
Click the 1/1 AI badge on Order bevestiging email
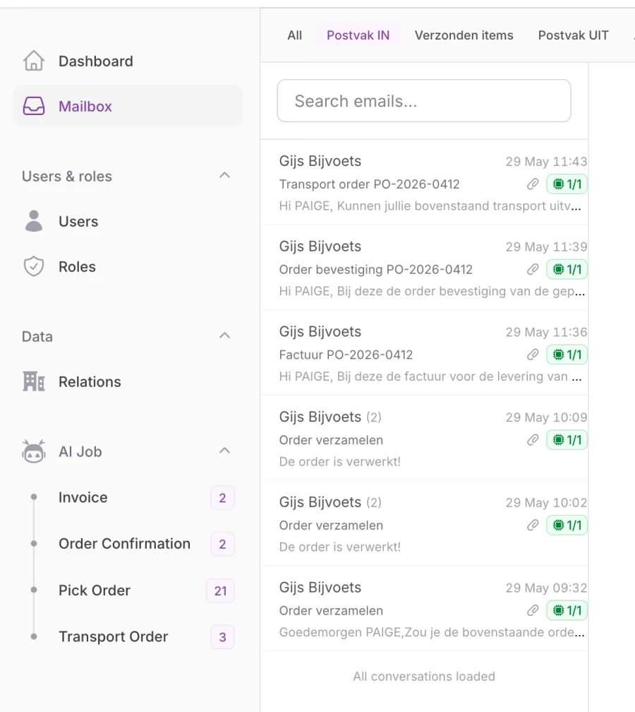[567, 269]
